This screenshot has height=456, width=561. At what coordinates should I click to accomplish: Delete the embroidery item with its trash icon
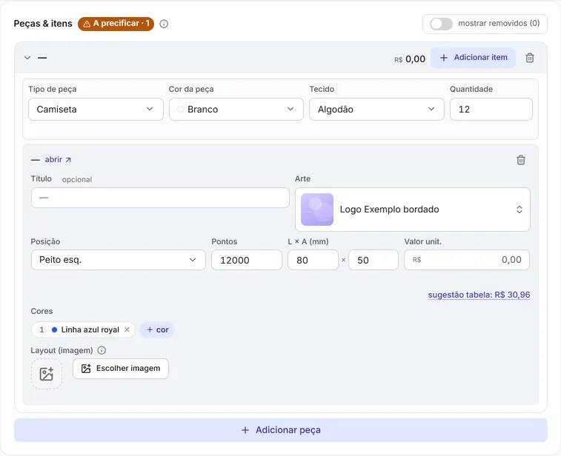pos(520,160)
